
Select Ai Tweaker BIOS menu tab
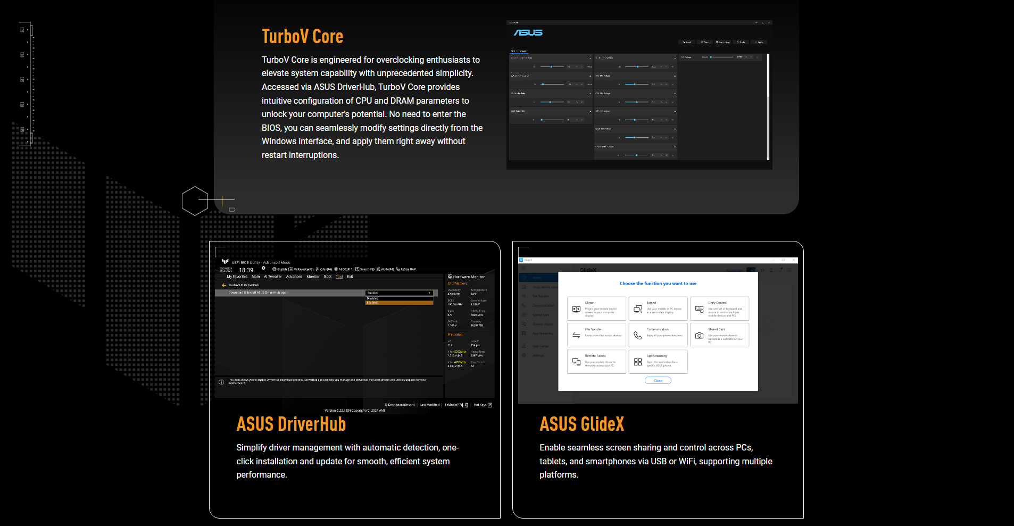coord(273,277)
